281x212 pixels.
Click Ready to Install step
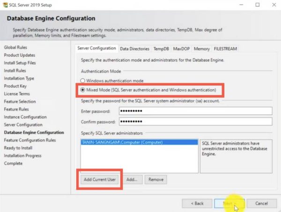coord(18,148)
